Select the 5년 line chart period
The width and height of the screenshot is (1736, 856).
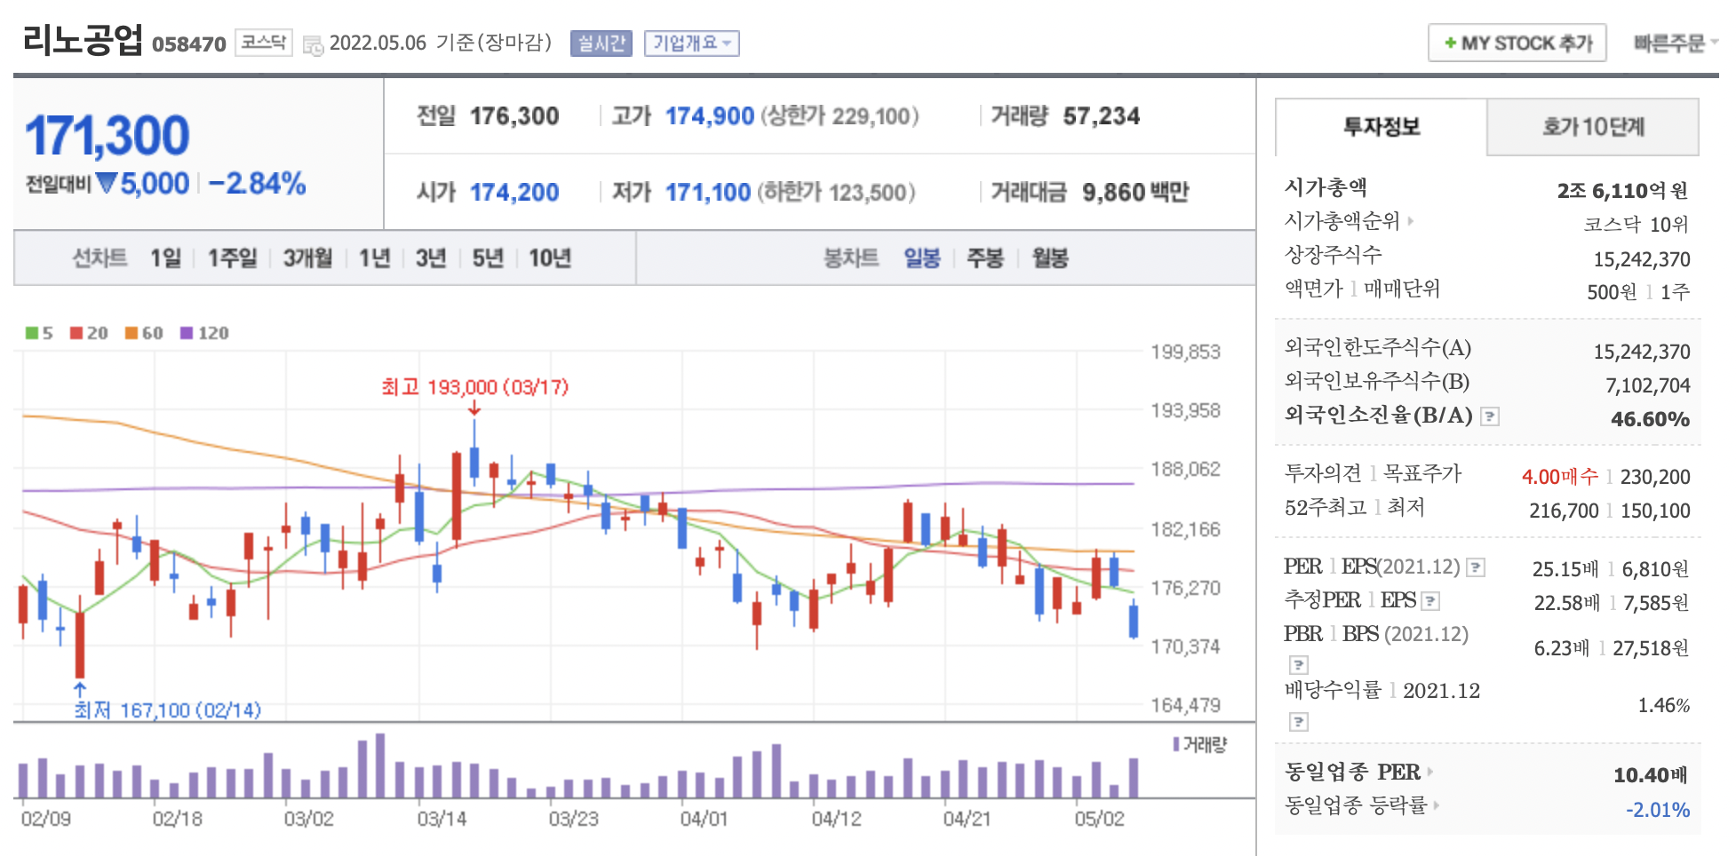pos(488,258)
